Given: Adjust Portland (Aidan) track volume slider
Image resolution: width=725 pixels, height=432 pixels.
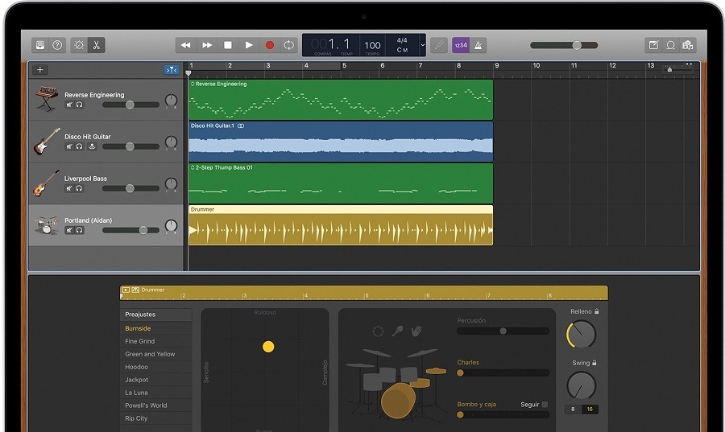Looking at the screenshot, I should pos(130,230).
